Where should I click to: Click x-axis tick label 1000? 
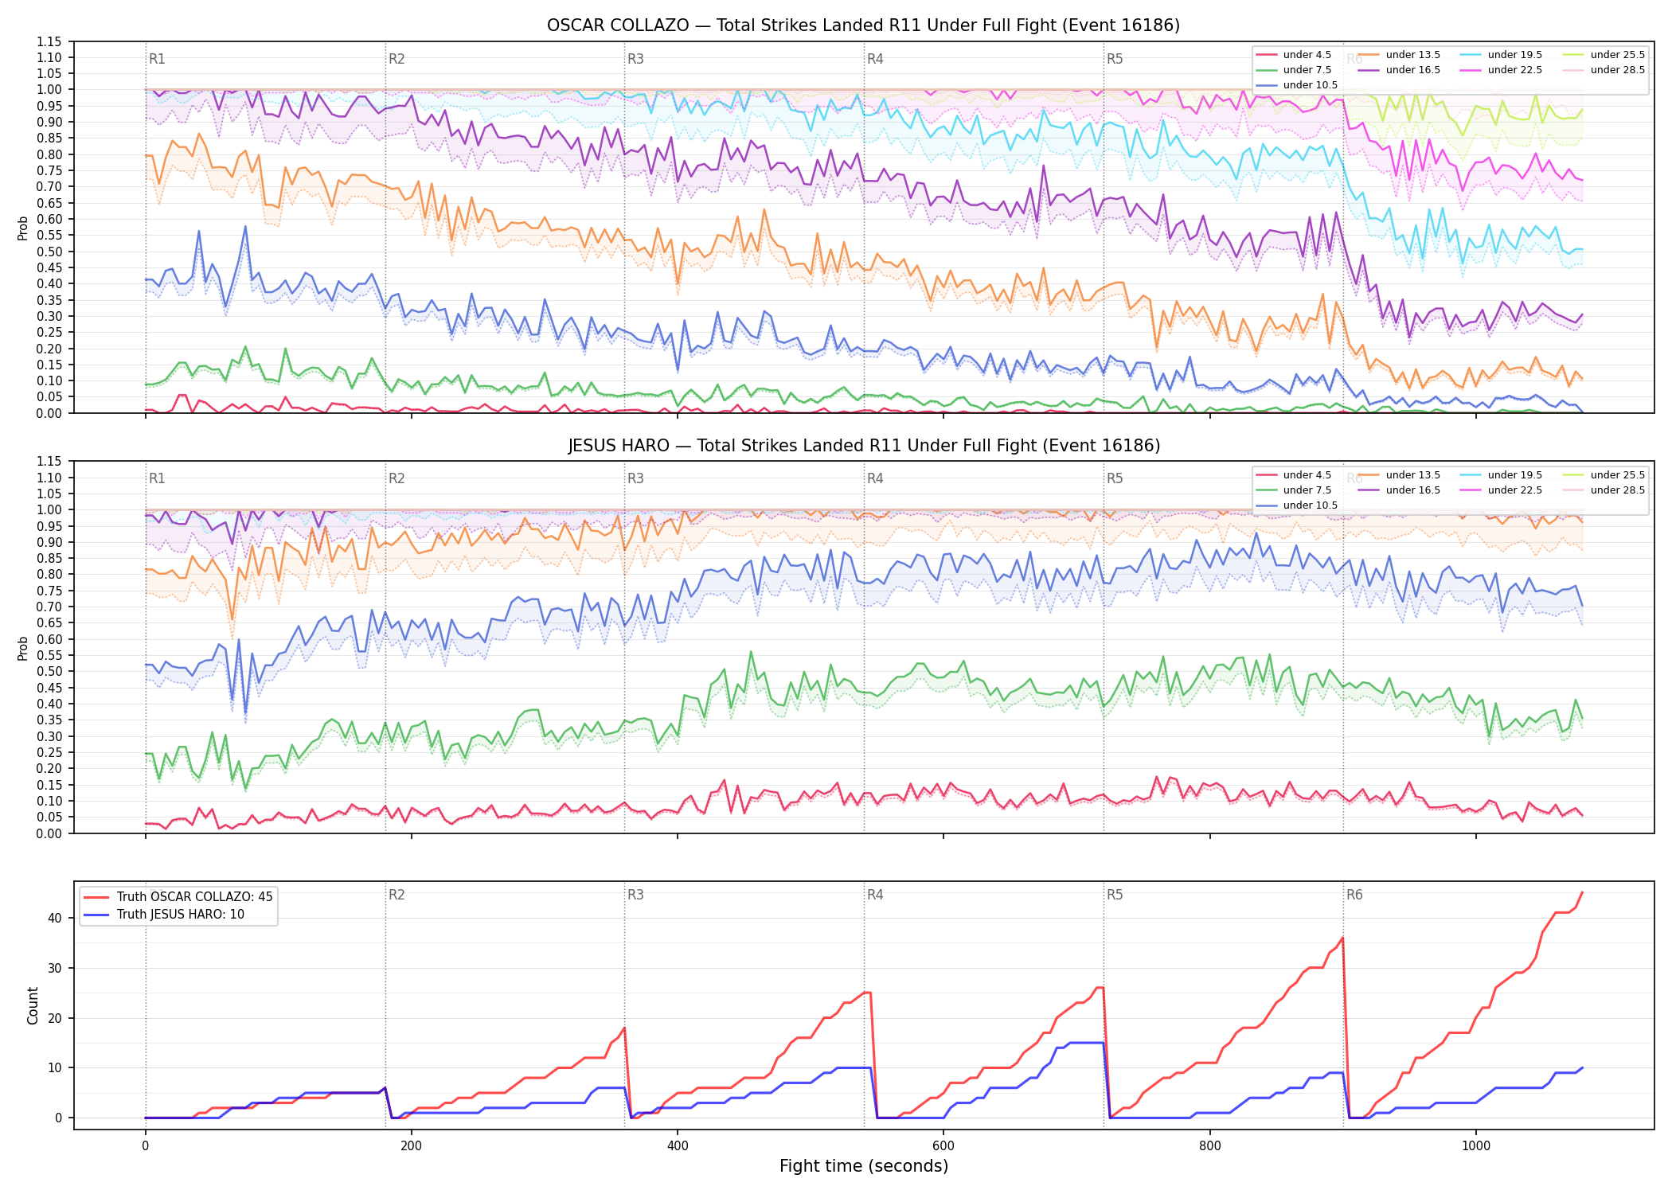(1476, 1146)
